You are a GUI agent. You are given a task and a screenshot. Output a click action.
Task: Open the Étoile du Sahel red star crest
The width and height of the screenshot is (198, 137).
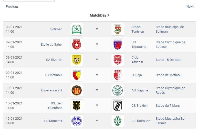[x=77, y=45]
